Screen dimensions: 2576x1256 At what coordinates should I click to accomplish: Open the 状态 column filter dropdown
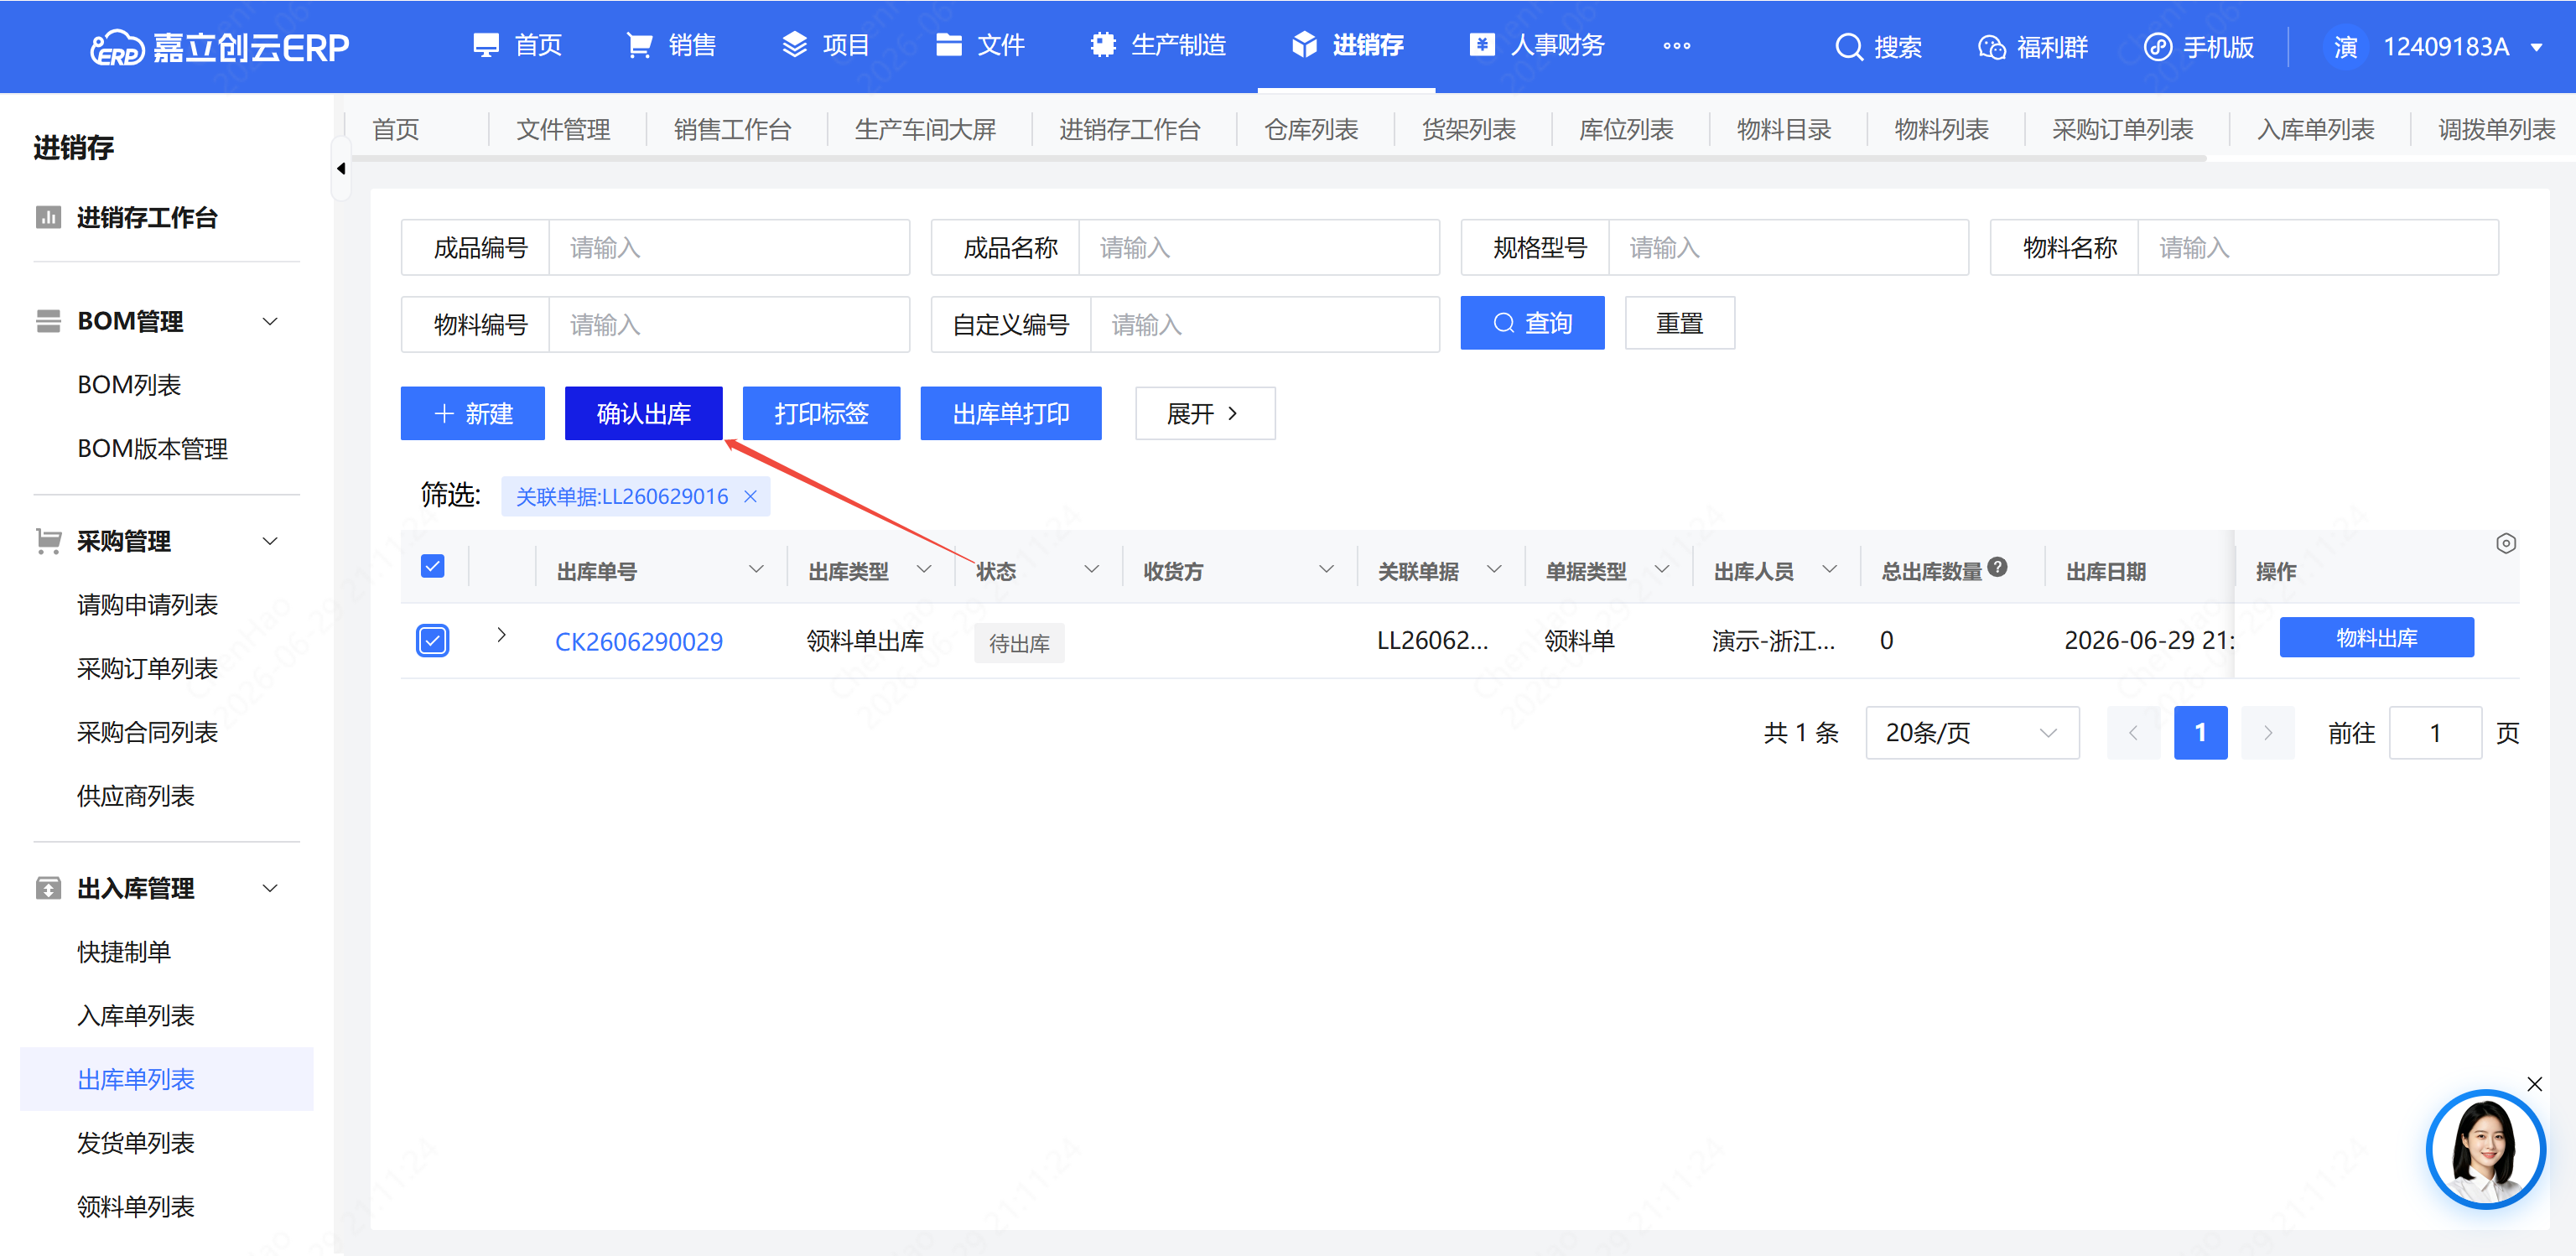pos(1091,569)
